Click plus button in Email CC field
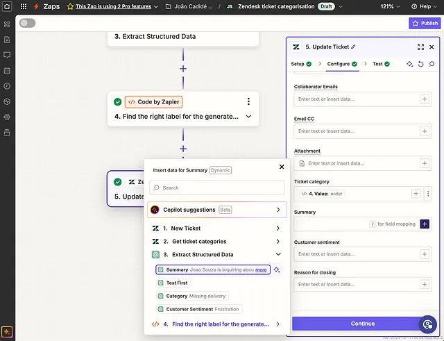The image size is (444, 341). [425, 131]
